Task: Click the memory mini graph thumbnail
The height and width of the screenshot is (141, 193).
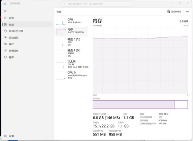Action: click(61, 32)
